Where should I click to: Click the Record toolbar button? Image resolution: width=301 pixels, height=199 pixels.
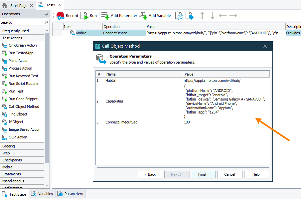[67, 16]
